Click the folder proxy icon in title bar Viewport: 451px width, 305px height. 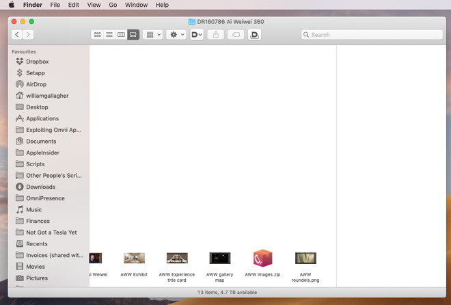[x=192, y=22]
